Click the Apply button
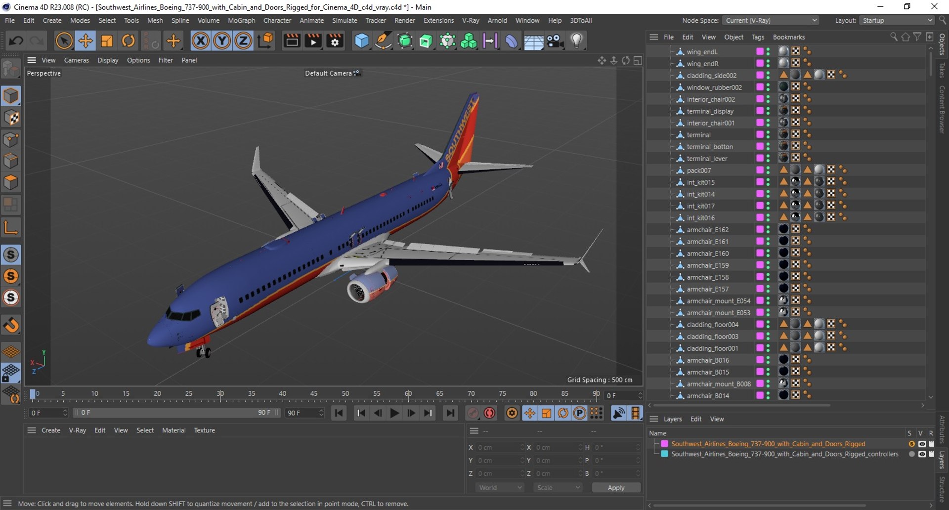The image size is (949, 510). 616,488
